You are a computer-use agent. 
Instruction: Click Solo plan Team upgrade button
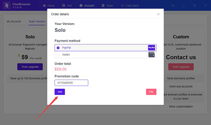coord(30,67)
